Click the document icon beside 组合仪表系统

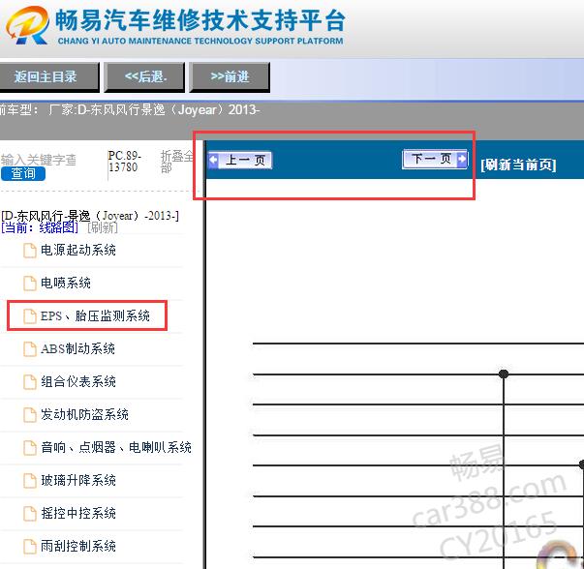point(30,382)
